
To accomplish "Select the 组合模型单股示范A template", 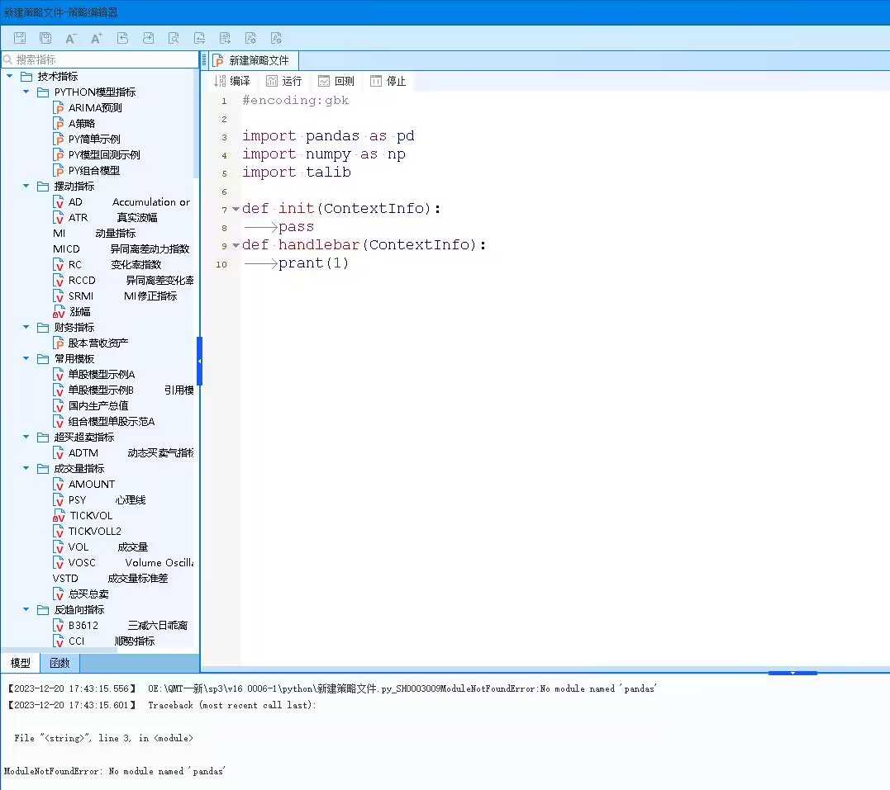I will [104, 421].
